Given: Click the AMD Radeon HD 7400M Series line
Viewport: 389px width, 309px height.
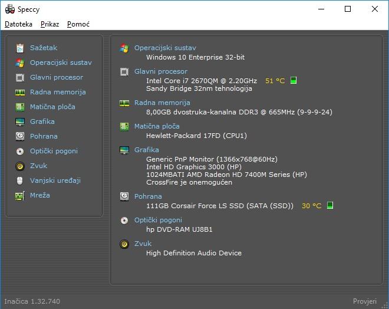Looking at the screenshot, I should (226, 175).
